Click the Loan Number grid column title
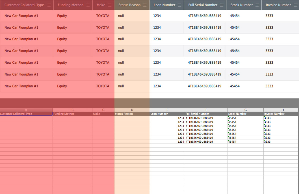 [164, 5]
